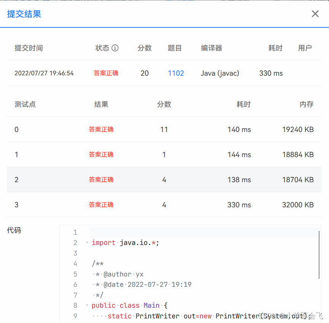Click the import java.io.*; code line
This screenshot has height=323, width=329.
[126, 242]
